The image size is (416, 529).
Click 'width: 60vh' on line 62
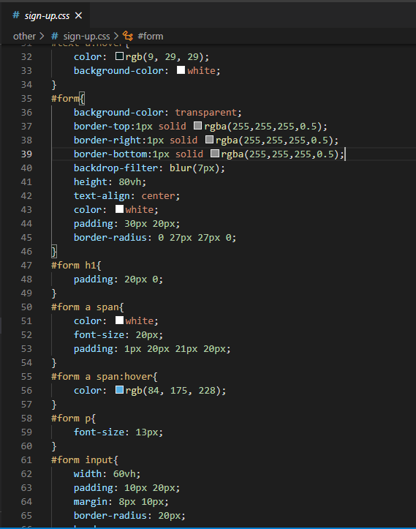pos(105,474)
